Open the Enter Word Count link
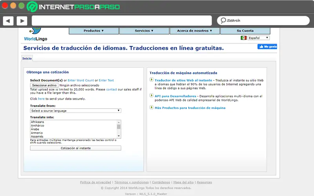This screenshot has width=314, height=196. pos(81,80)
